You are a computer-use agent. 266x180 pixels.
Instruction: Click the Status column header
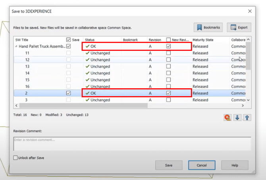tap(90, 40)
